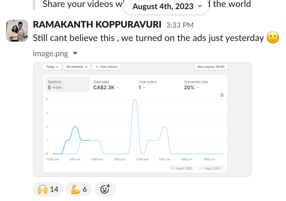Collapse the image.png attachment arrow
286x201 pixels.
75,53
